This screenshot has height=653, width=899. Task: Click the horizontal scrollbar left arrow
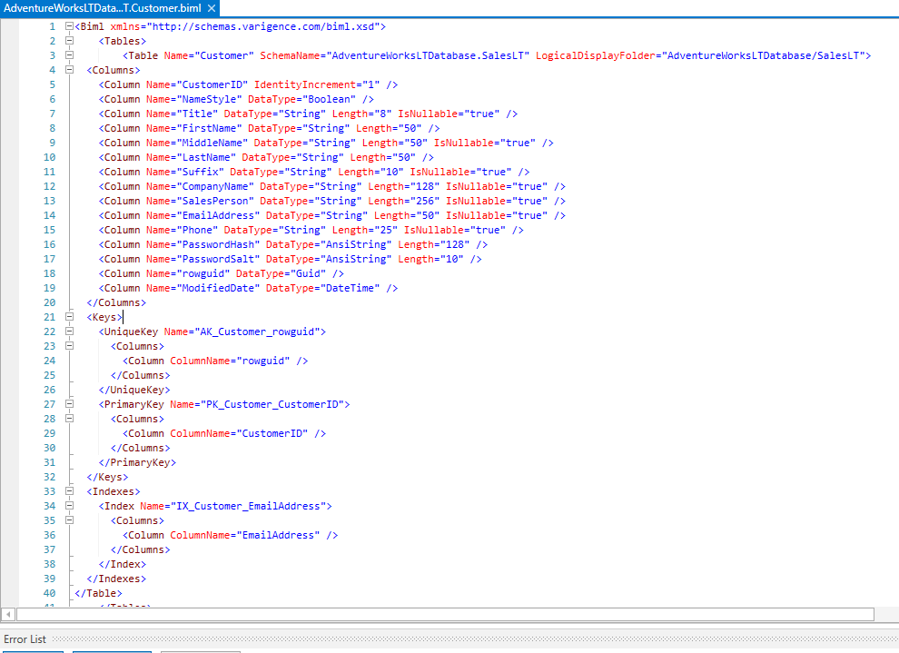pos(8,614)
